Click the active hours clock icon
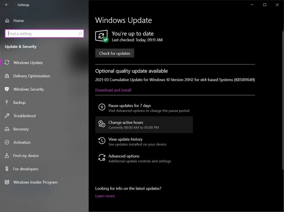The width and height of the screenshot is (284, 212). coord(102,124)
